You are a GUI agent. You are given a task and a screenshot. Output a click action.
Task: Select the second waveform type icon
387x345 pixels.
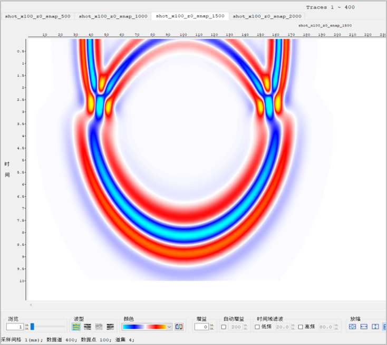point(88,327)
